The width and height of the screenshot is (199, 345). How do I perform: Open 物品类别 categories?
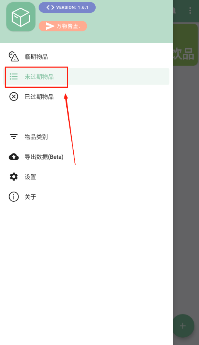coord(86,137)
